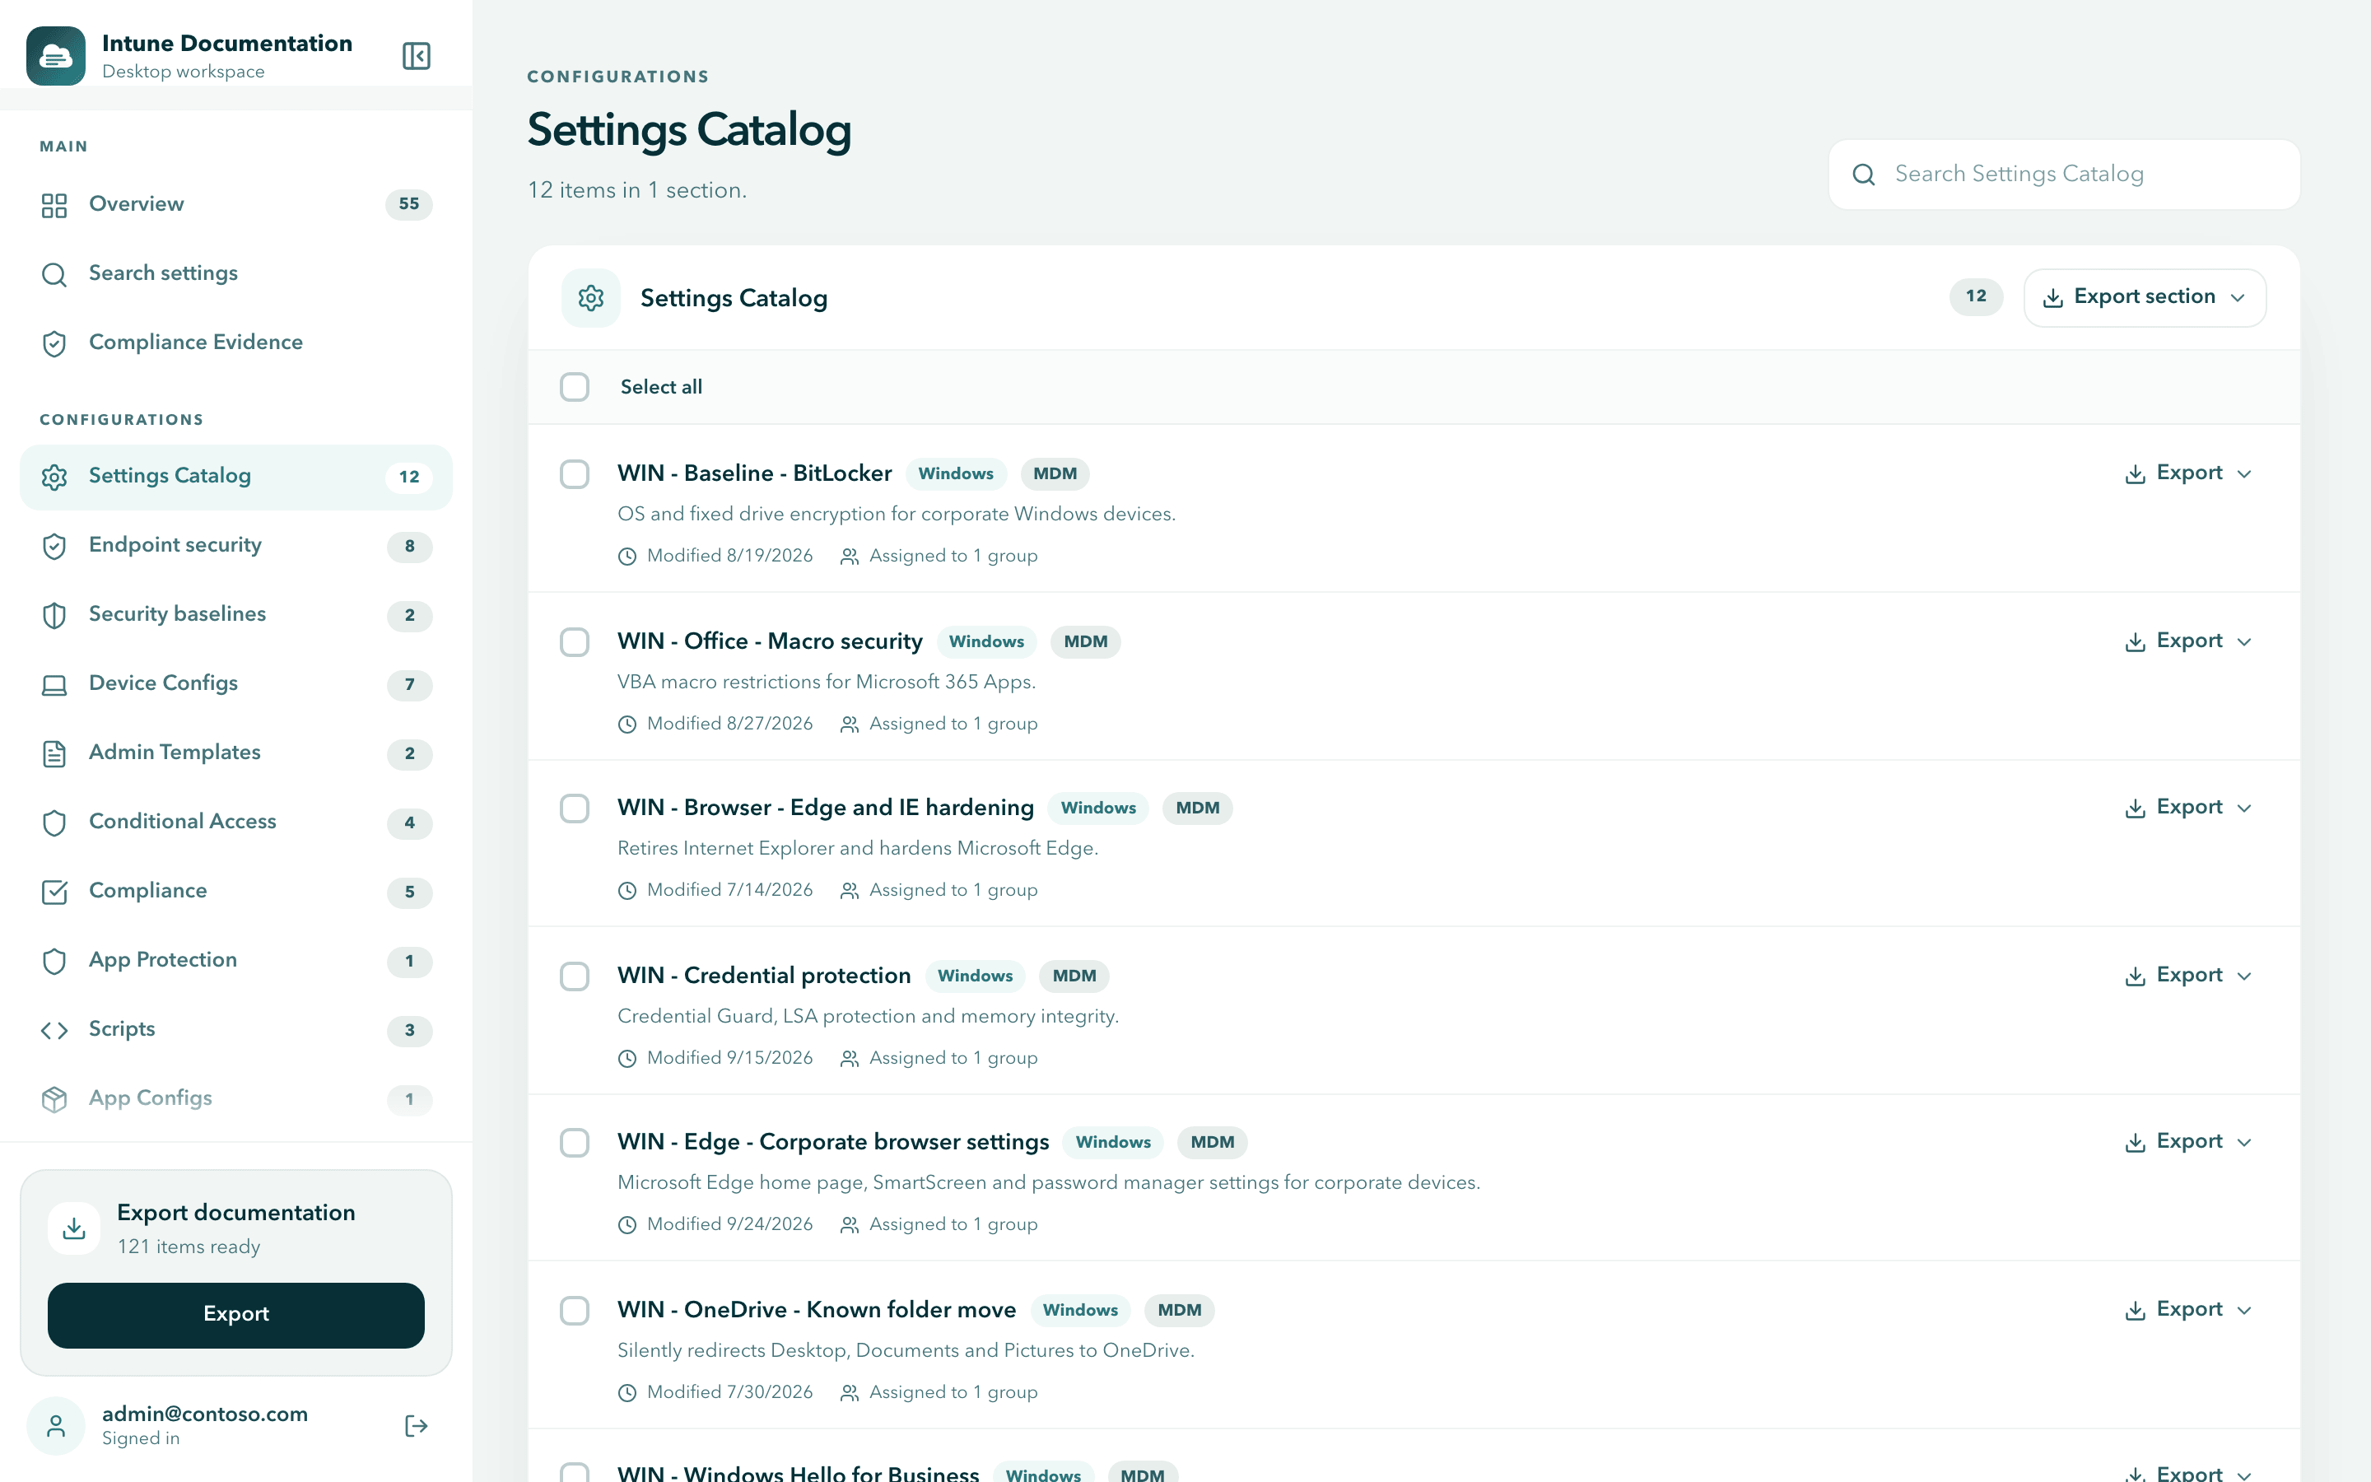The width and height of the screenshot is (2371, 1482).
Task: Click the sign out icon next to admin@contoso.com
Action: click(x=417, y=1425)
